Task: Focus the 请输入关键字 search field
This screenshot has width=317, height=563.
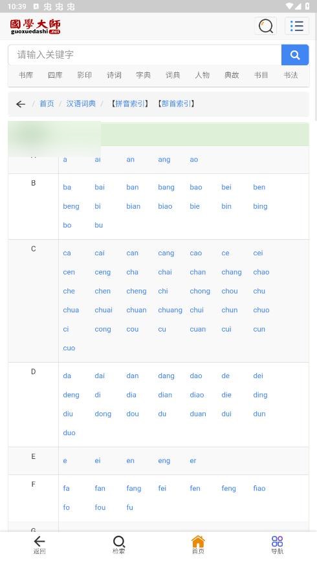Action: click(145, 55)
